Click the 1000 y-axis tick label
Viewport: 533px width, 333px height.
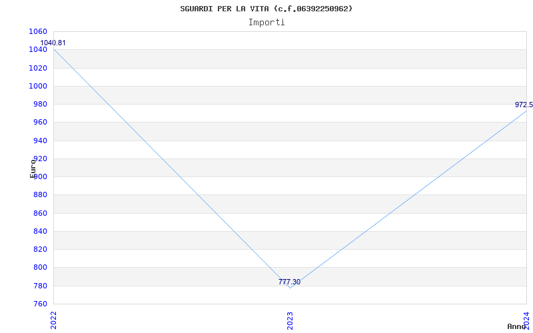click(38, 87)
